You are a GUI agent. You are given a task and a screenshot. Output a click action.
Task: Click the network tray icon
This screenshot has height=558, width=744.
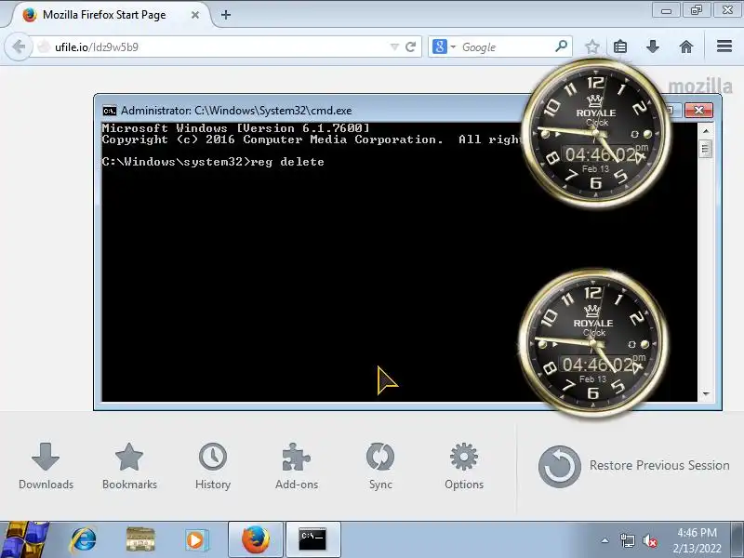[627, 540]
